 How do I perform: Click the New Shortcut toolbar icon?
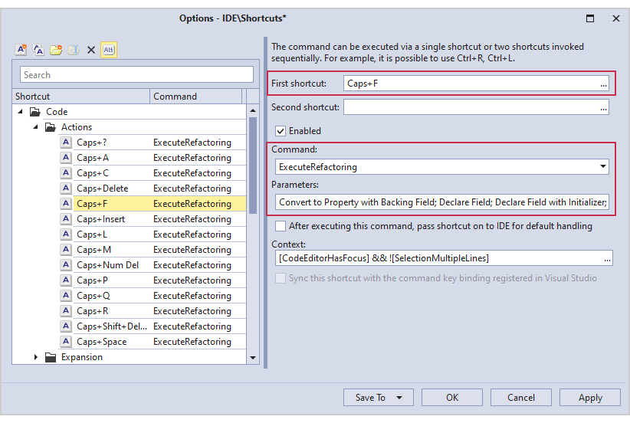[21, 50]
